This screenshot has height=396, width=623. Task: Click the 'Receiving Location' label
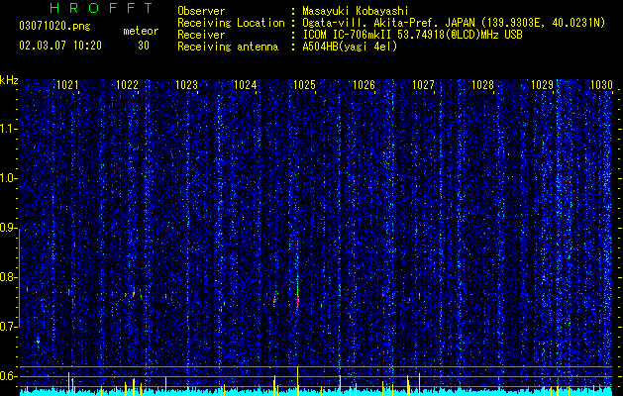click(x=231, y=23)
